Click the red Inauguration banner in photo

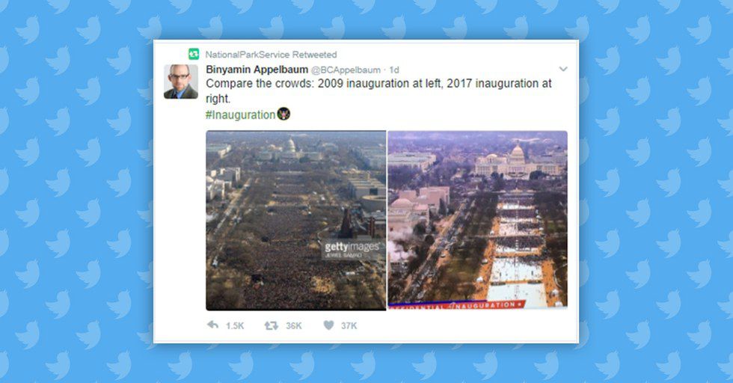[x=456, y=305]
